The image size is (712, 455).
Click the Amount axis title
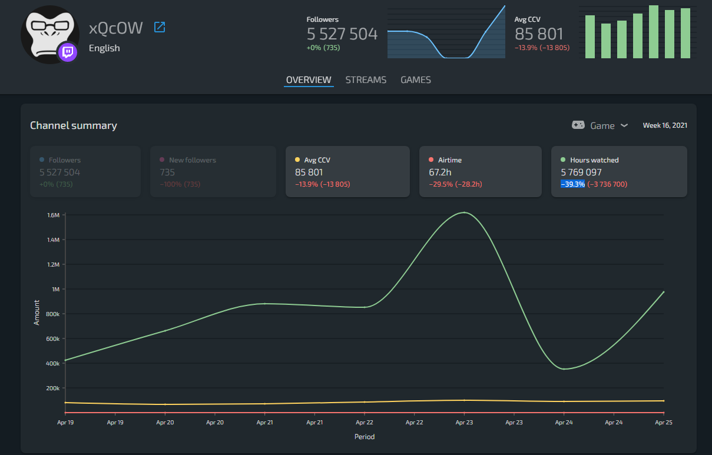click(x=37, y=313)
